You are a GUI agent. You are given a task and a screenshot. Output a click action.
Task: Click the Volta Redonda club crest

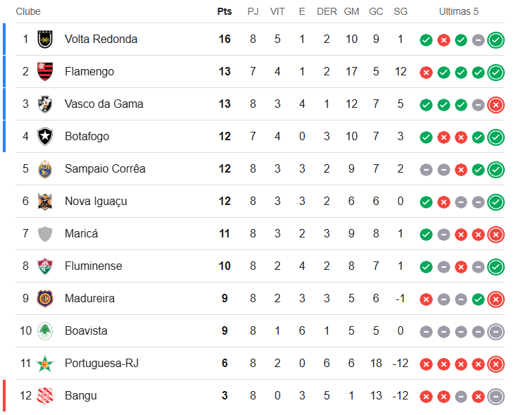click(45, 39)
